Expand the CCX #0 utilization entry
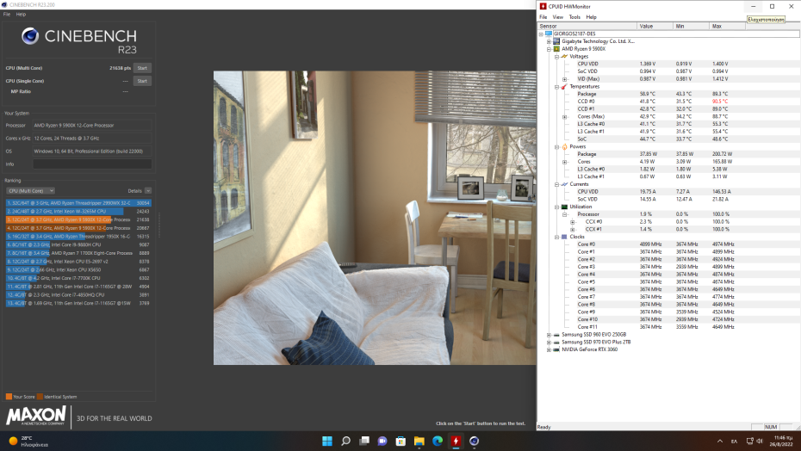 573,222
